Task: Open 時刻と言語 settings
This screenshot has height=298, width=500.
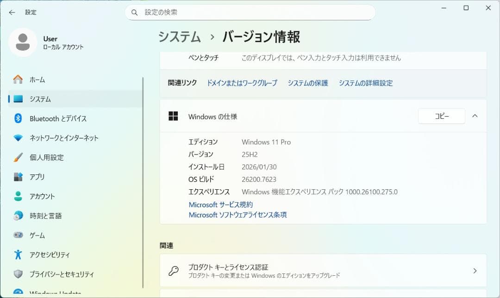Action: tap(75, 216)
